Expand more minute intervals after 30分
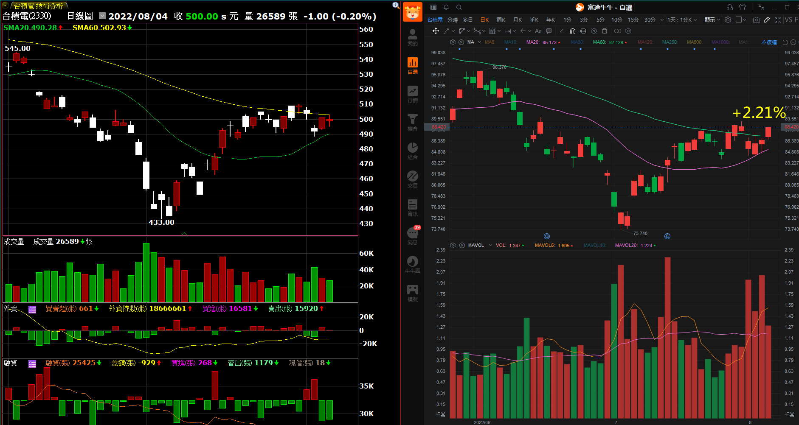Viewport: 799px width, 425px height. coord(662,20)
